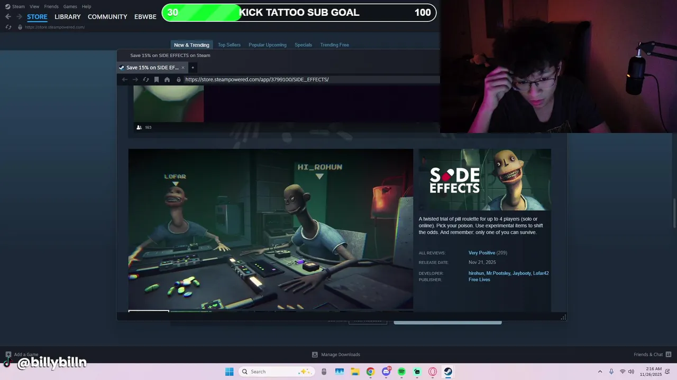677x380 pixels.
Task: Open the Help menu
Action: click(86, 6)
